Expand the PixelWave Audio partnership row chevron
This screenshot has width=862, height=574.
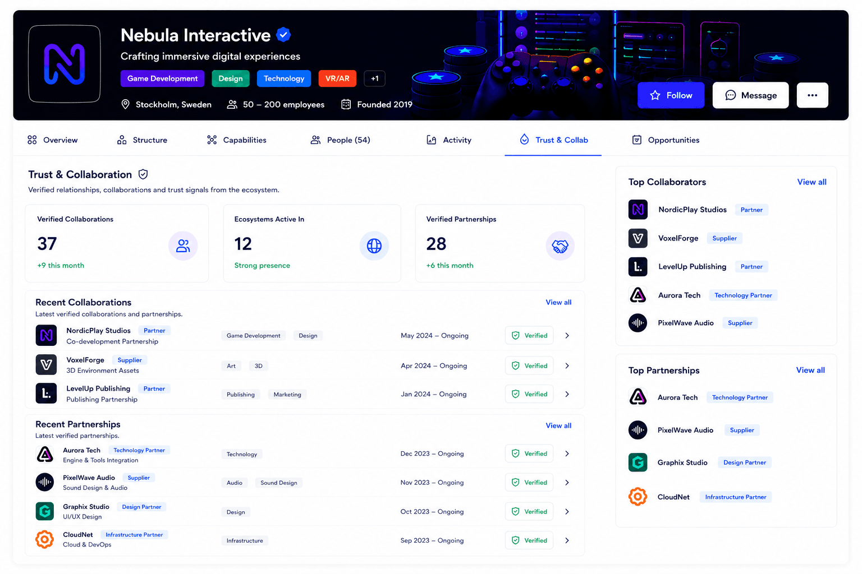(567, 483)
